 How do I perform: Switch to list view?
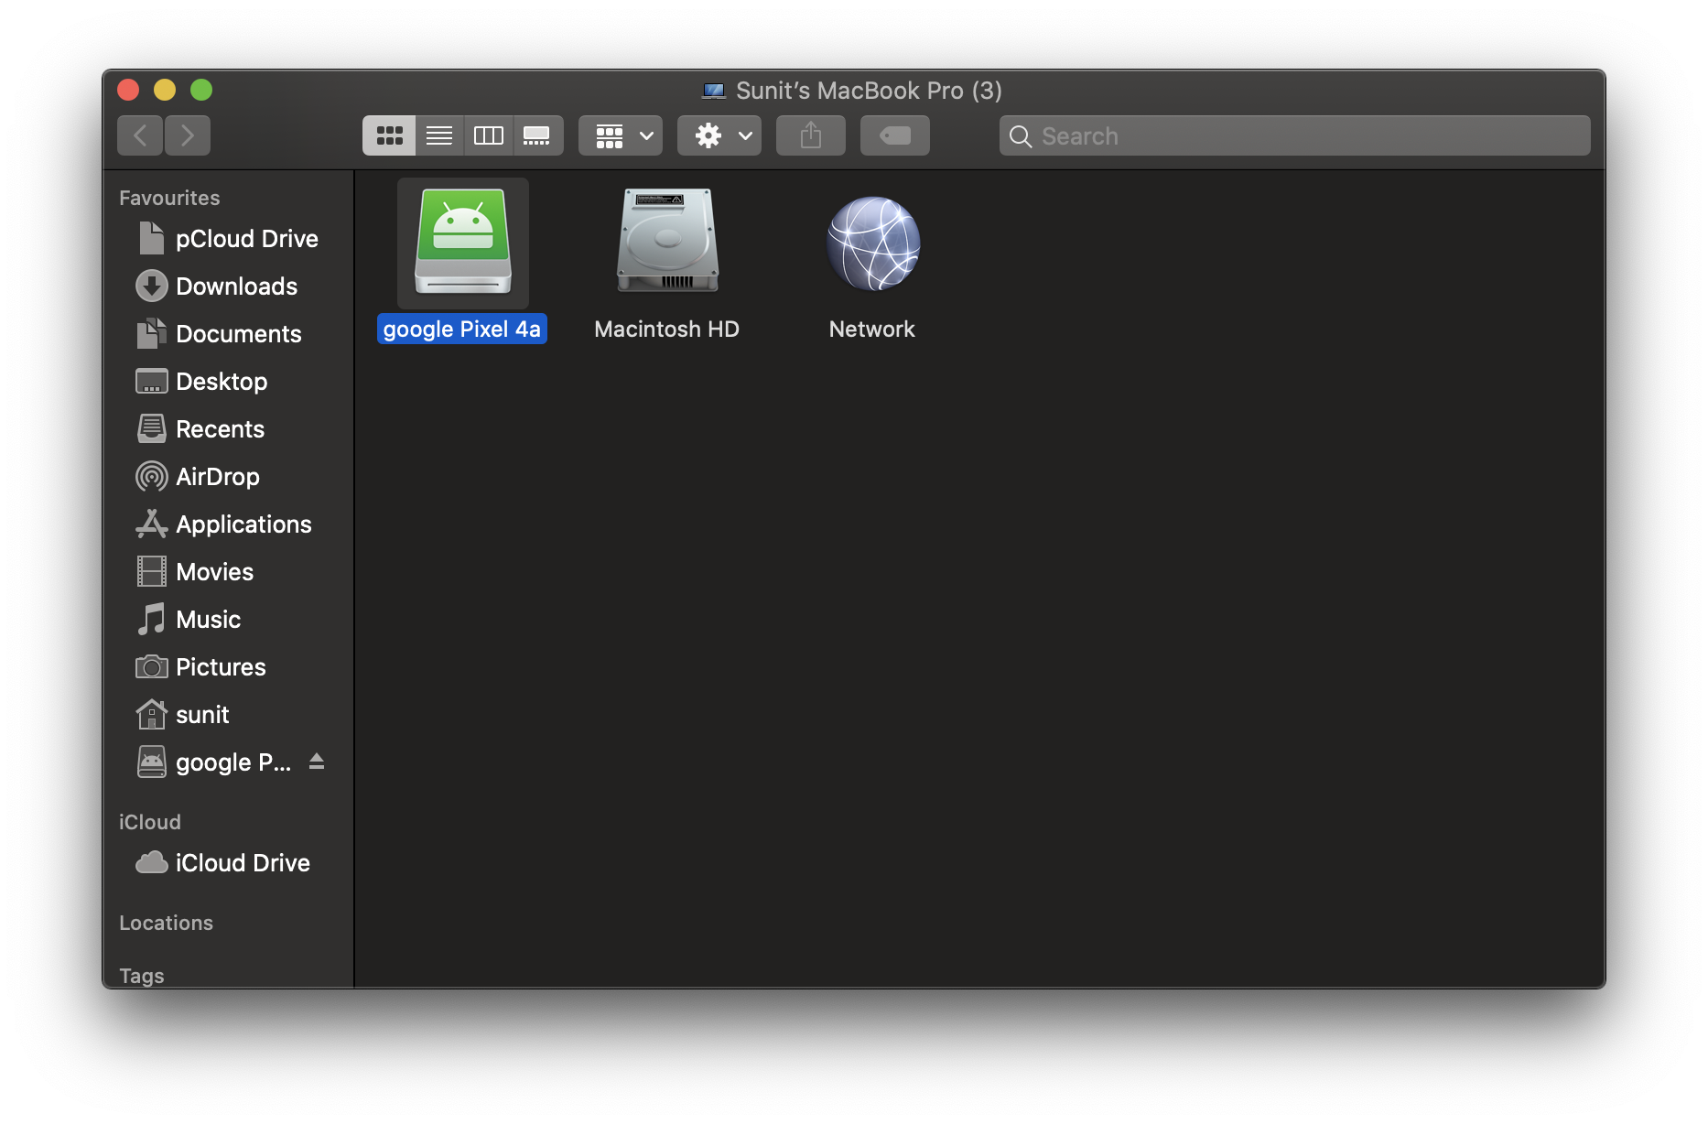click(438, 135)
